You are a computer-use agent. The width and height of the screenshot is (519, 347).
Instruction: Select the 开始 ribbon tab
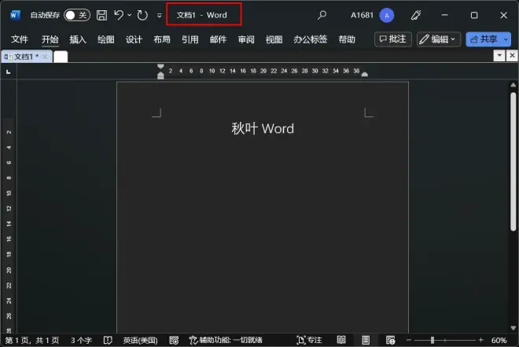[50, 39]
